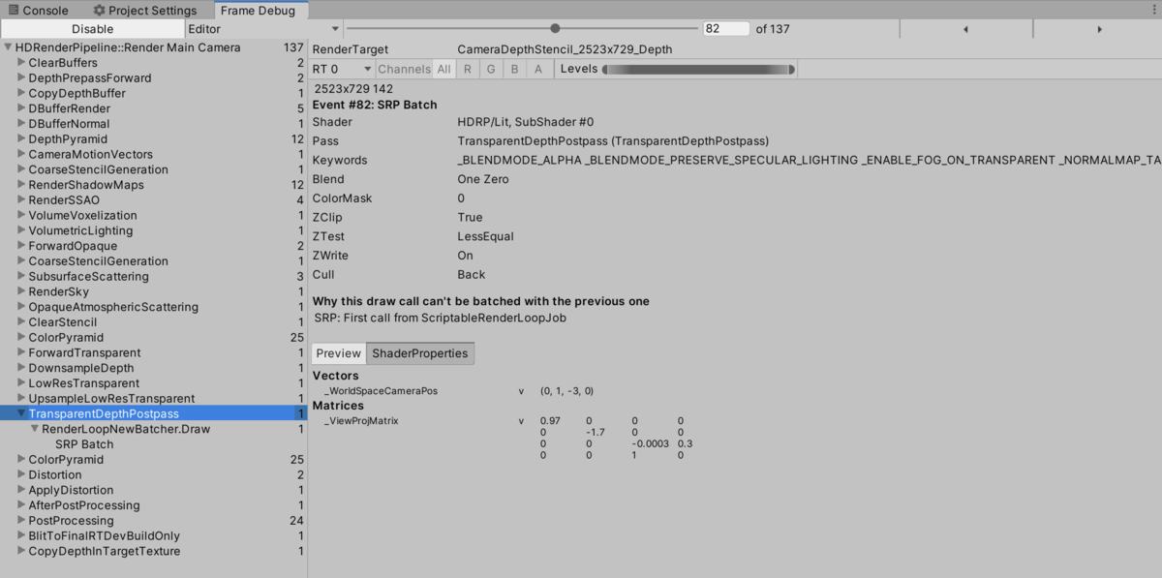This screenshot has width=1162, height=578.
Task: Adjust the Levels range slider
Action: point(698,69)
